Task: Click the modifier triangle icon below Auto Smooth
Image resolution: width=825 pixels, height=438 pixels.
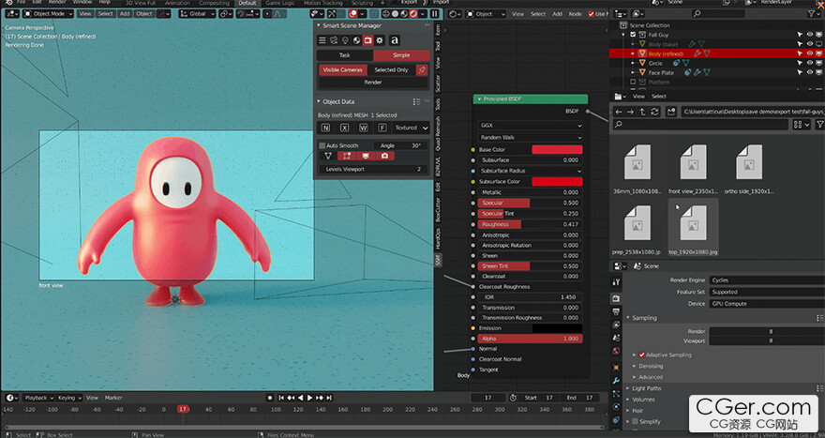Action: (328, 156)
